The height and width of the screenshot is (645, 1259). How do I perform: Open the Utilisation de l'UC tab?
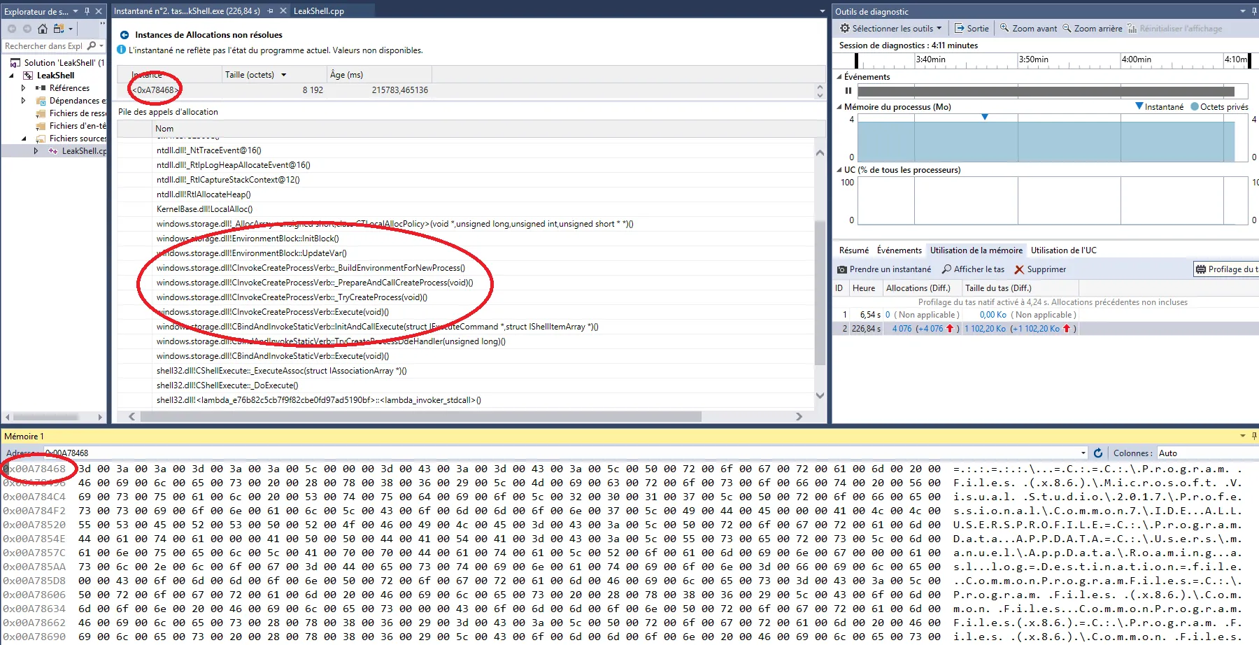(1064, 250)
